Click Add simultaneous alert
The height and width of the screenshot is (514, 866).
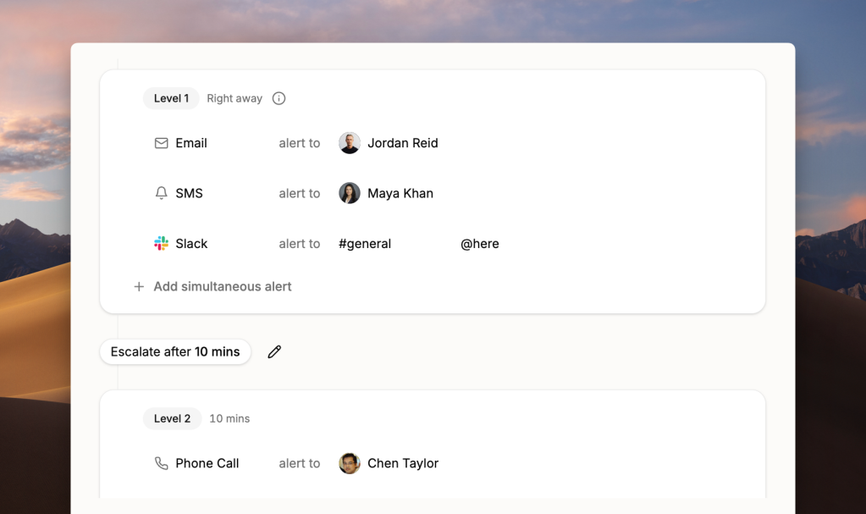223,287
